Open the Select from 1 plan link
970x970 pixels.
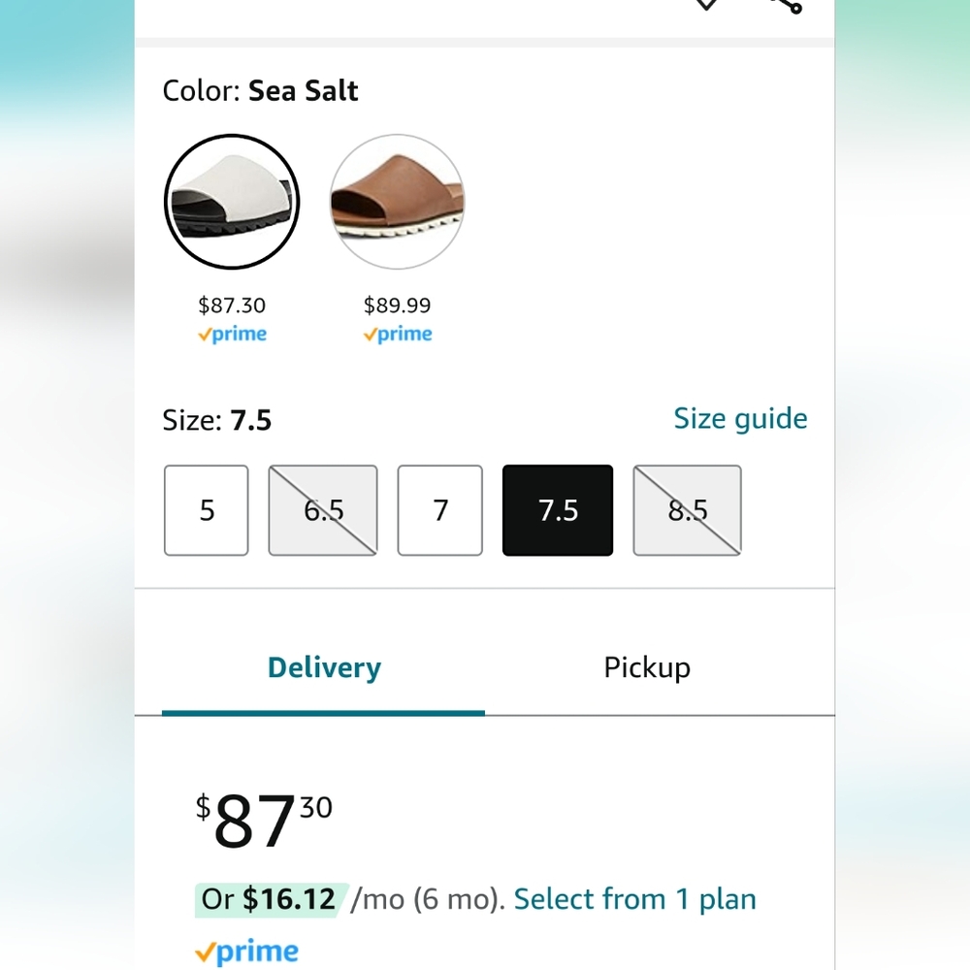(x=635, y=899)
